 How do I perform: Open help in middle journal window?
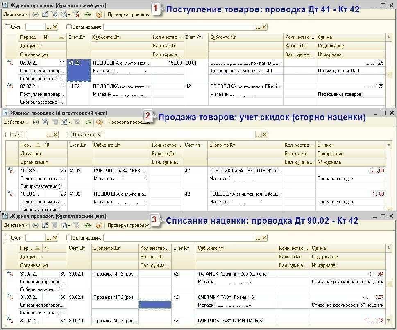pyautogui.click(x=100, y=122)
